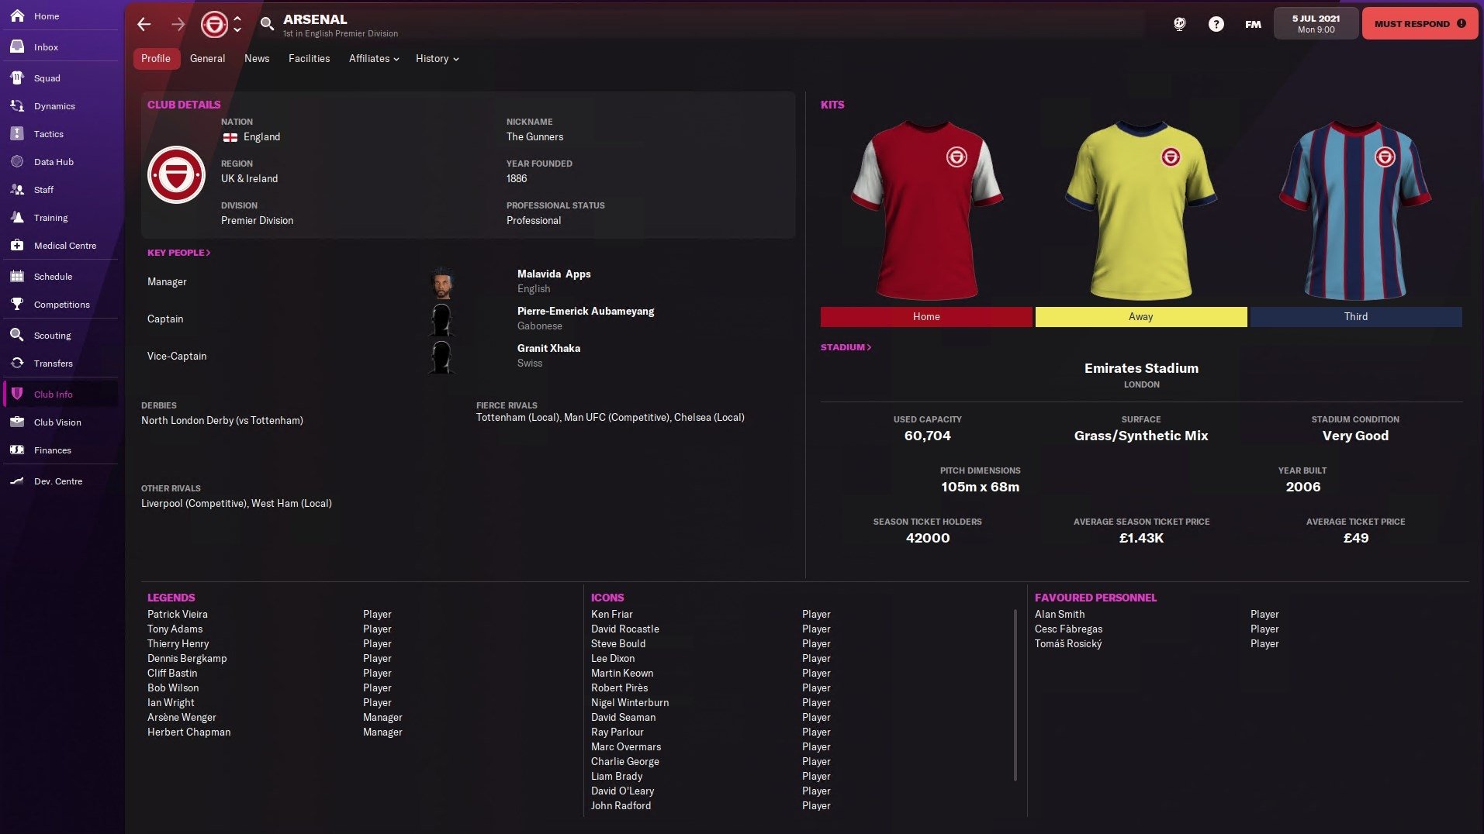This screenshot has width=1484, height=834.
Task: Open the FM menu icon
Action: (x=1253, y=24)
